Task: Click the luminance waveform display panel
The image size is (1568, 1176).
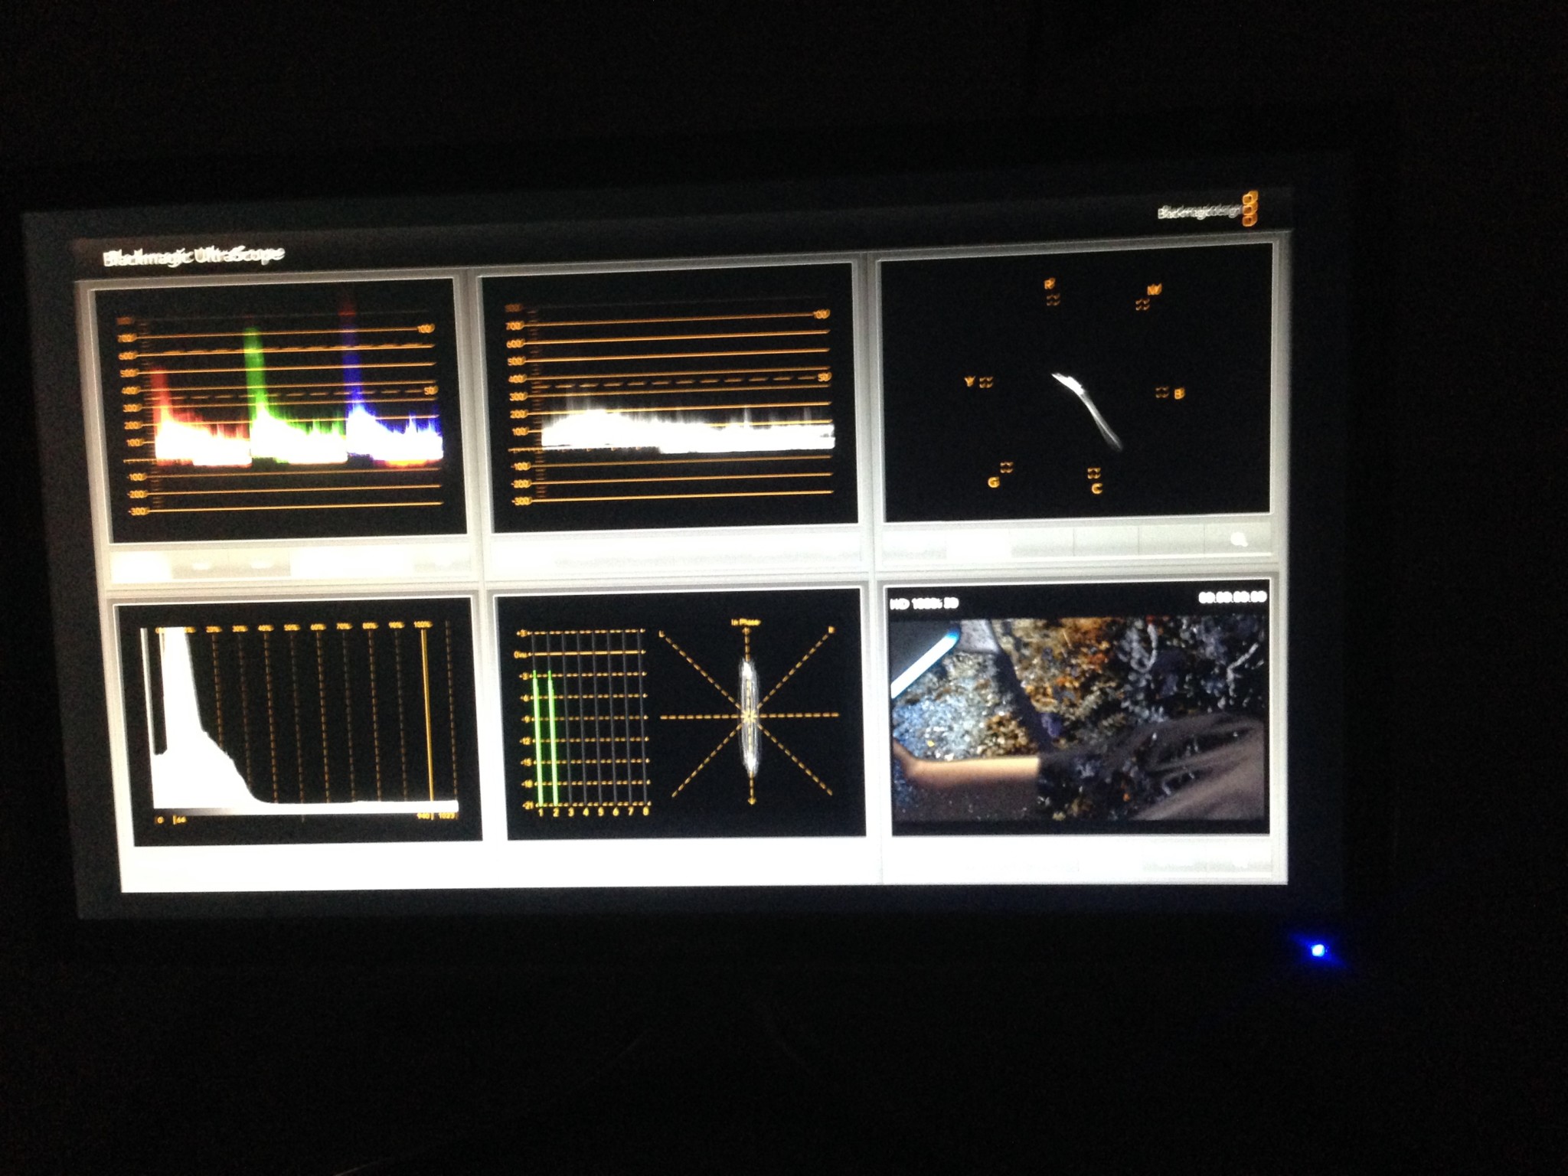Action: [x=674, y=398]
